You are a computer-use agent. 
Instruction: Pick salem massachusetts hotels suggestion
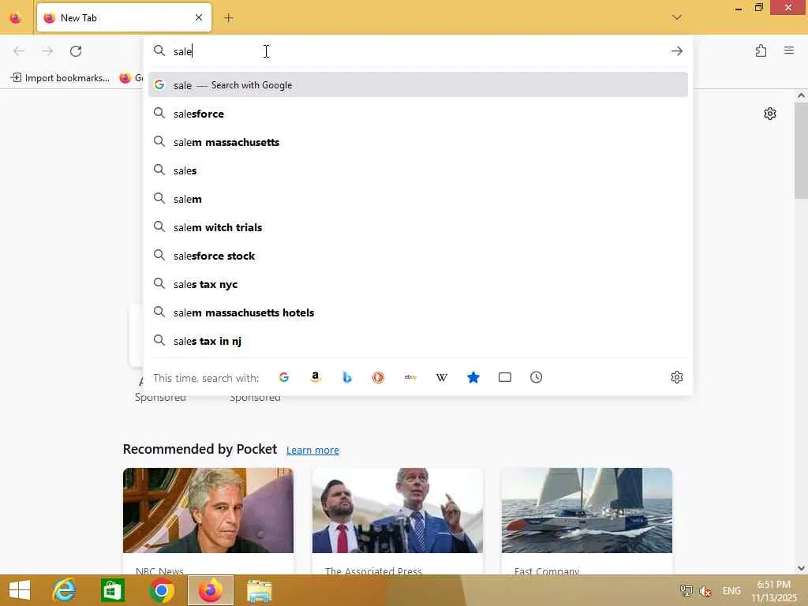(418, 312)
